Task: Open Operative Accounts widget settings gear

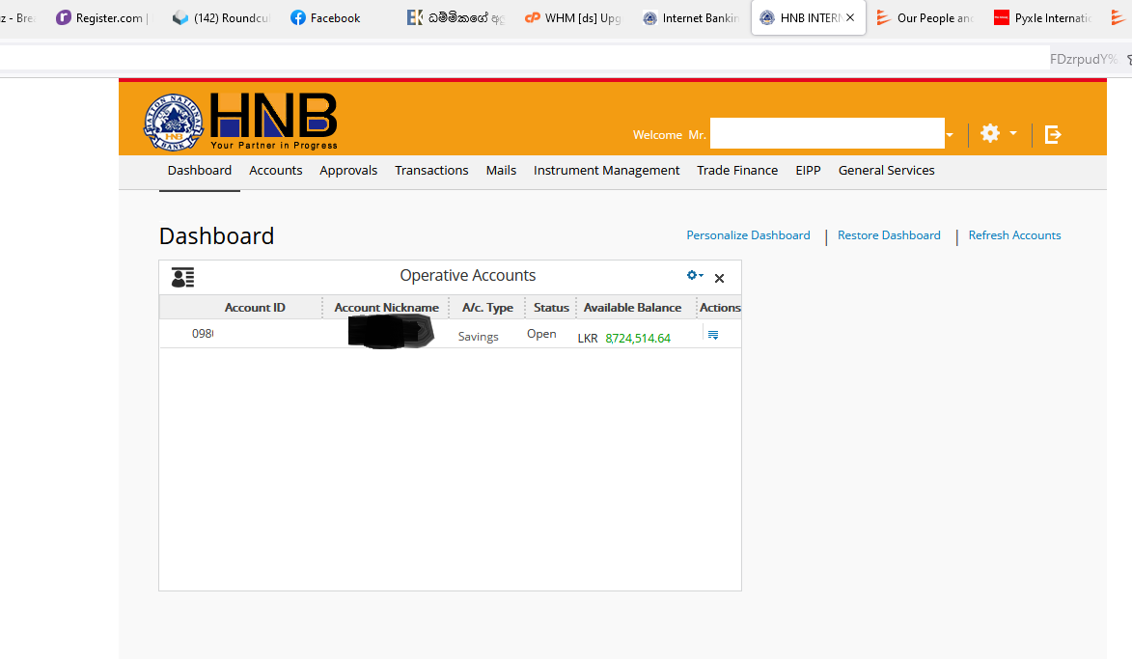Action: pos(695,276)
